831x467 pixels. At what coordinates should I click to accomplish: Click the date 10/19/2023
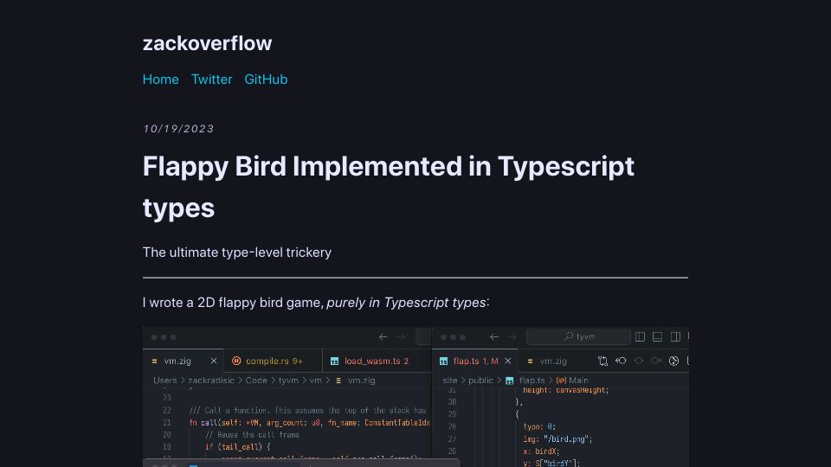(178, 129)
